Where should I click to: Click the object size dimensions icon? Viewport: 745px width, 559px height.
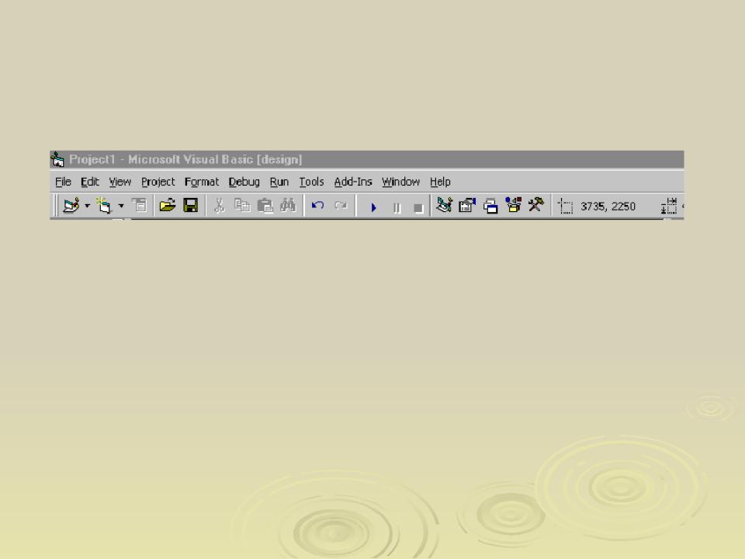point(668,207)
